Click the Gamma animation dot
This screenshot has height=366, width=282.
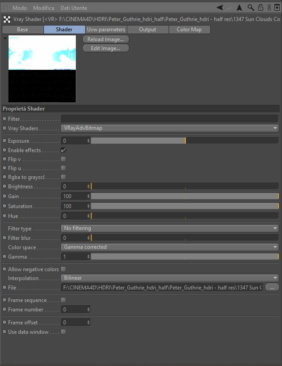click(4, 256)
